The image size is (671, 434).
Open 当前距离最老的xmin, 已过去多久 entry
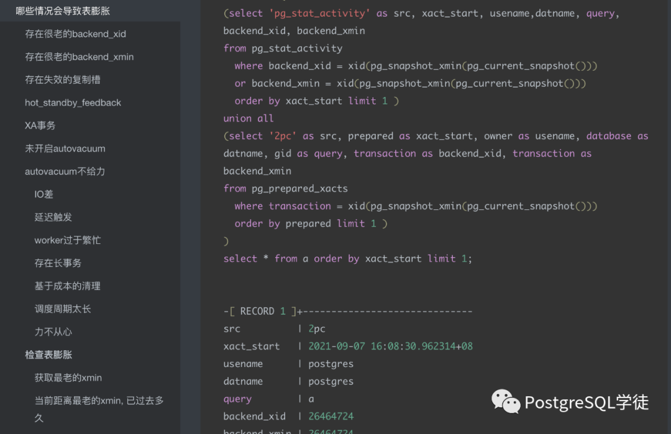click(x=99, y=409)
